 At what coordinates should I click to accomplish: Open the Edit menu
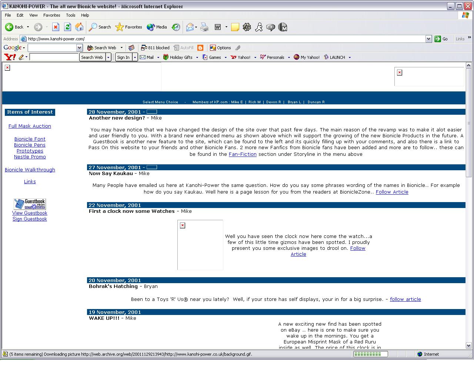[20, 15]
